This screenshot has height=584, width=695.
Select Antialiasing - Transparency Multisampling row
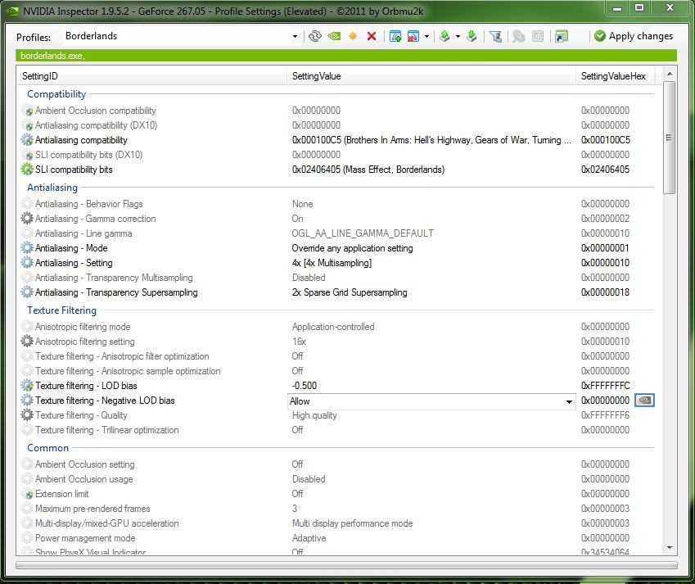(337, 278)
